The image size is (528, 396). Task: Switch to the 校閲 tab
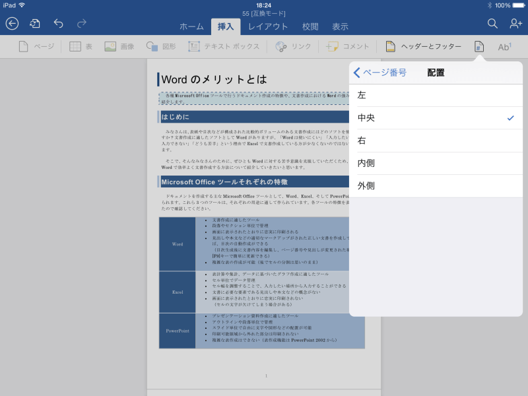tap(310, 26)
